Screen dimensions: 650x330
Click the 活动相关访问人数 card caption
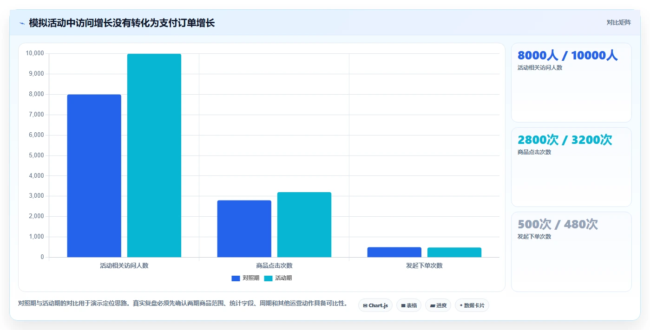click(x=540, y=68)
